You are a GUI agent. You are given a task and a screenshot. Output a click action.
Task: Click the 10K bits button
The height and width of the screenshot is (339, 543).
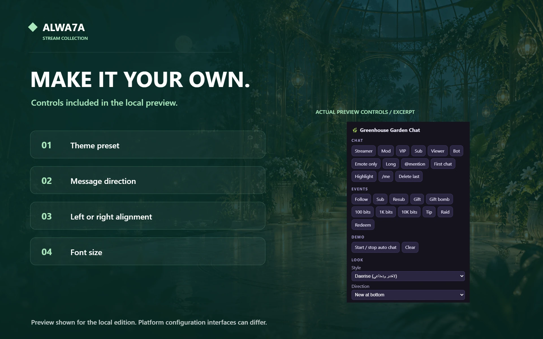coord(409,212)
